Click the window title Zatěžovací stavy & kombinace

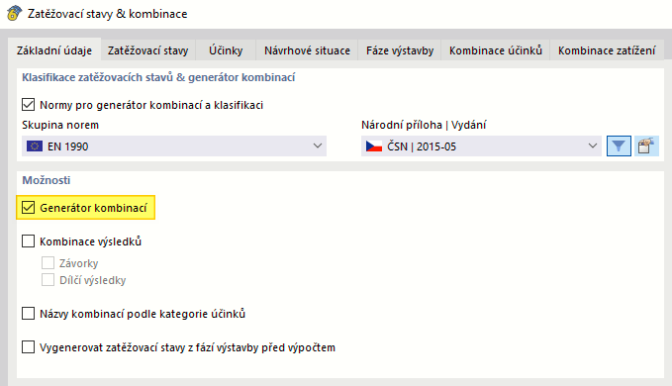108,14
